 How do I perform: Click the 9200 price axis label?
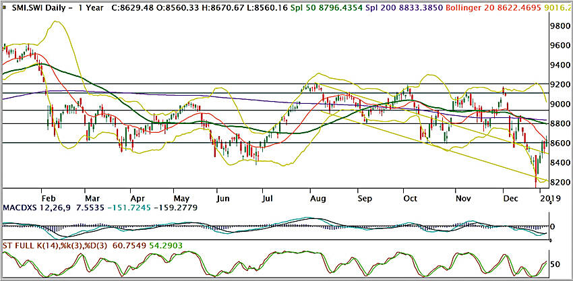click(561, 84)
